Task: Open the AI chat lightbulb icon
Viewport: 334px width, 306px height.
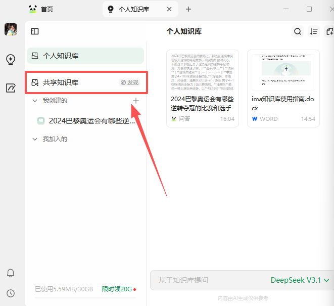Action: point(11,59)
